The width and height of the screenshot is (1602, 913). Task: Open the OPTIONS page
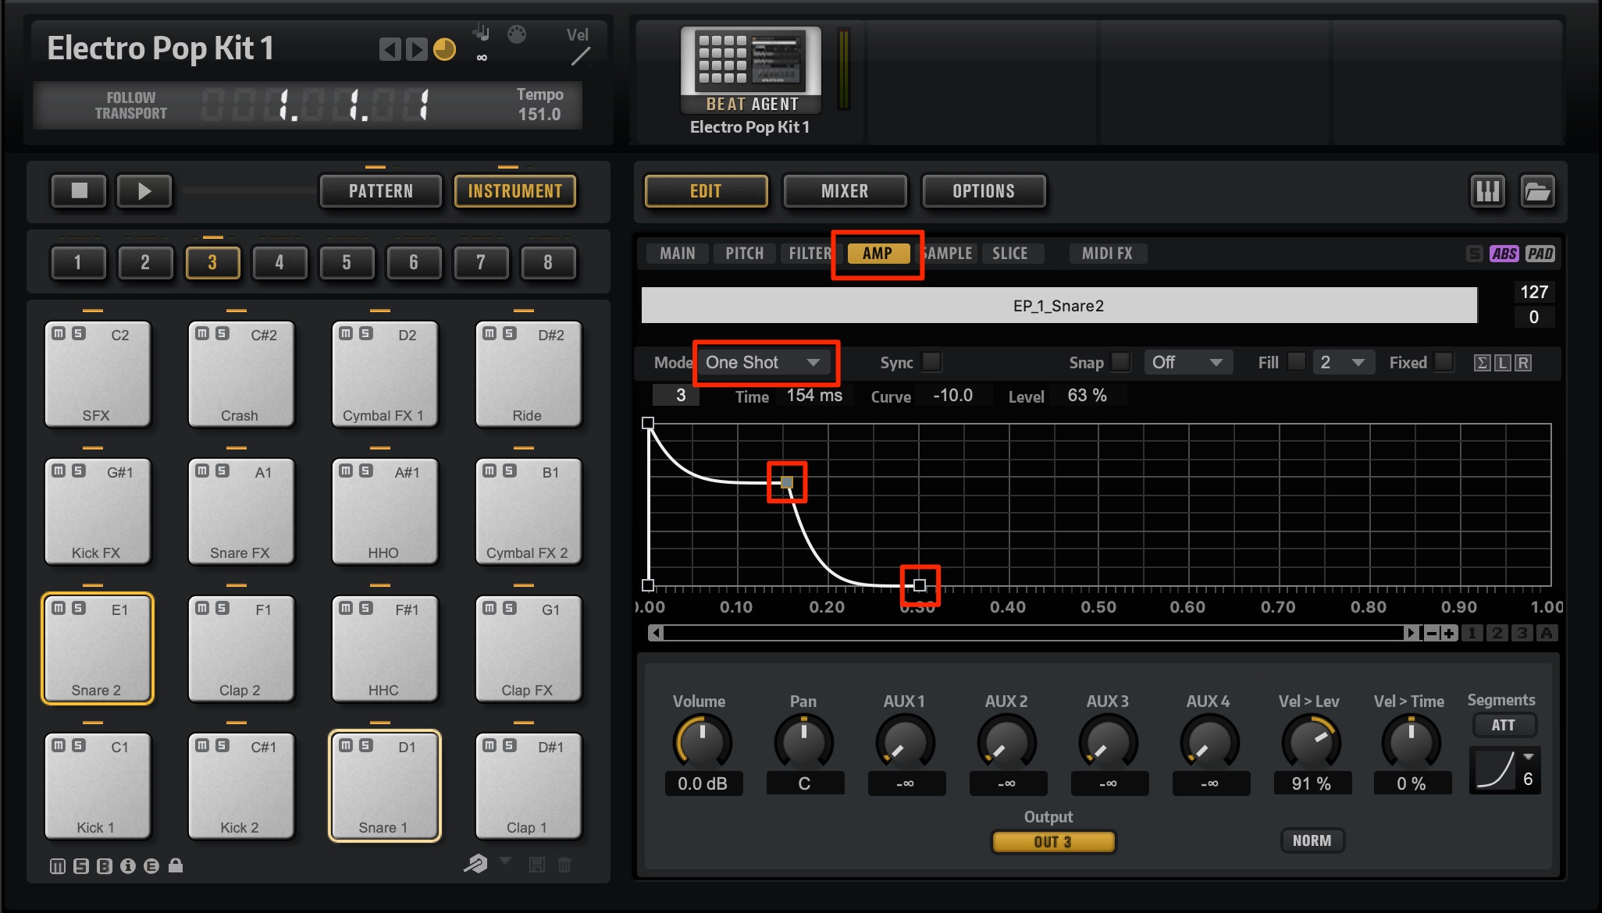pos(984,191)
